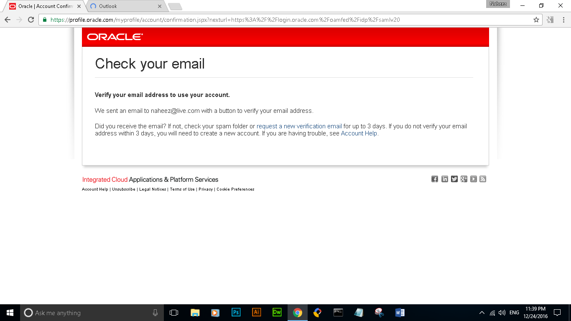Open Legal Notices footer link

click(x=153, y=189)
